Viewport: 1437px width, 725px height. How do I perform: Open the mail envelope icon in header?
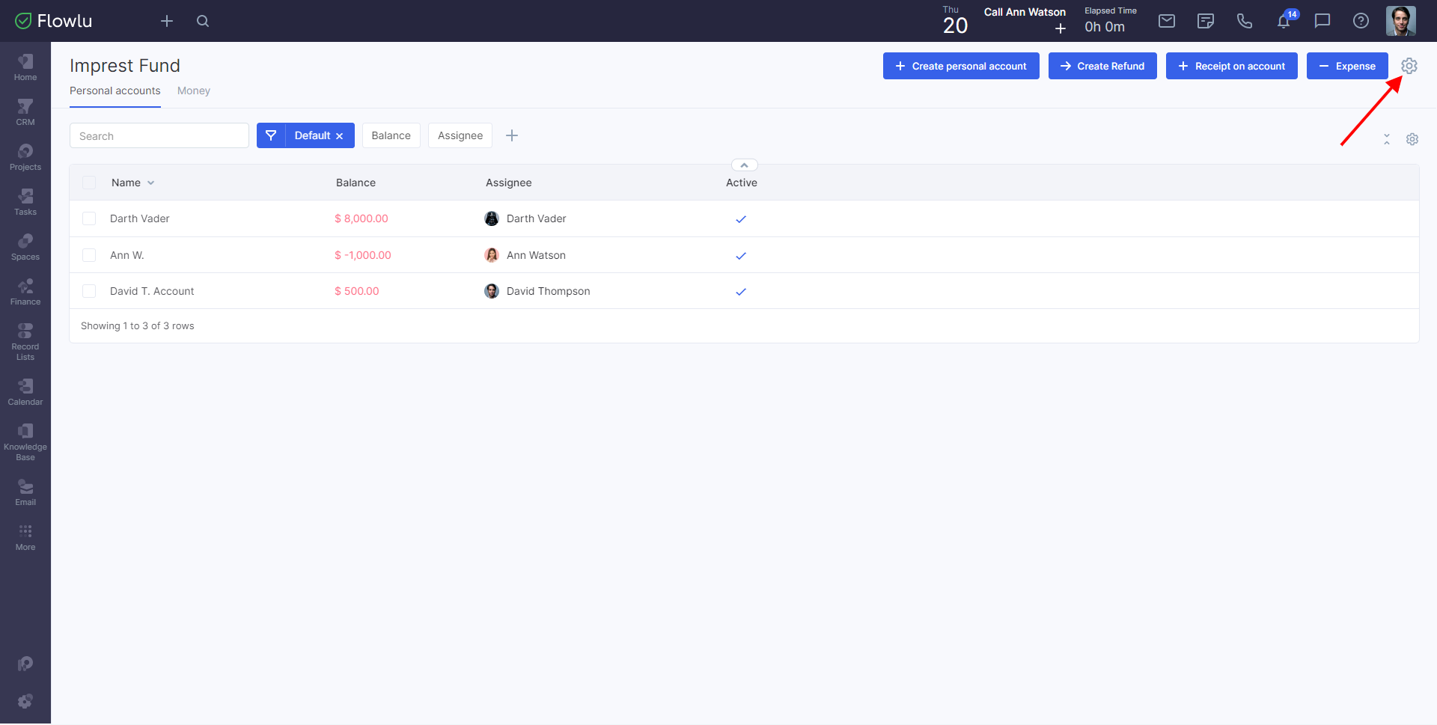[x=1167, y=21]
